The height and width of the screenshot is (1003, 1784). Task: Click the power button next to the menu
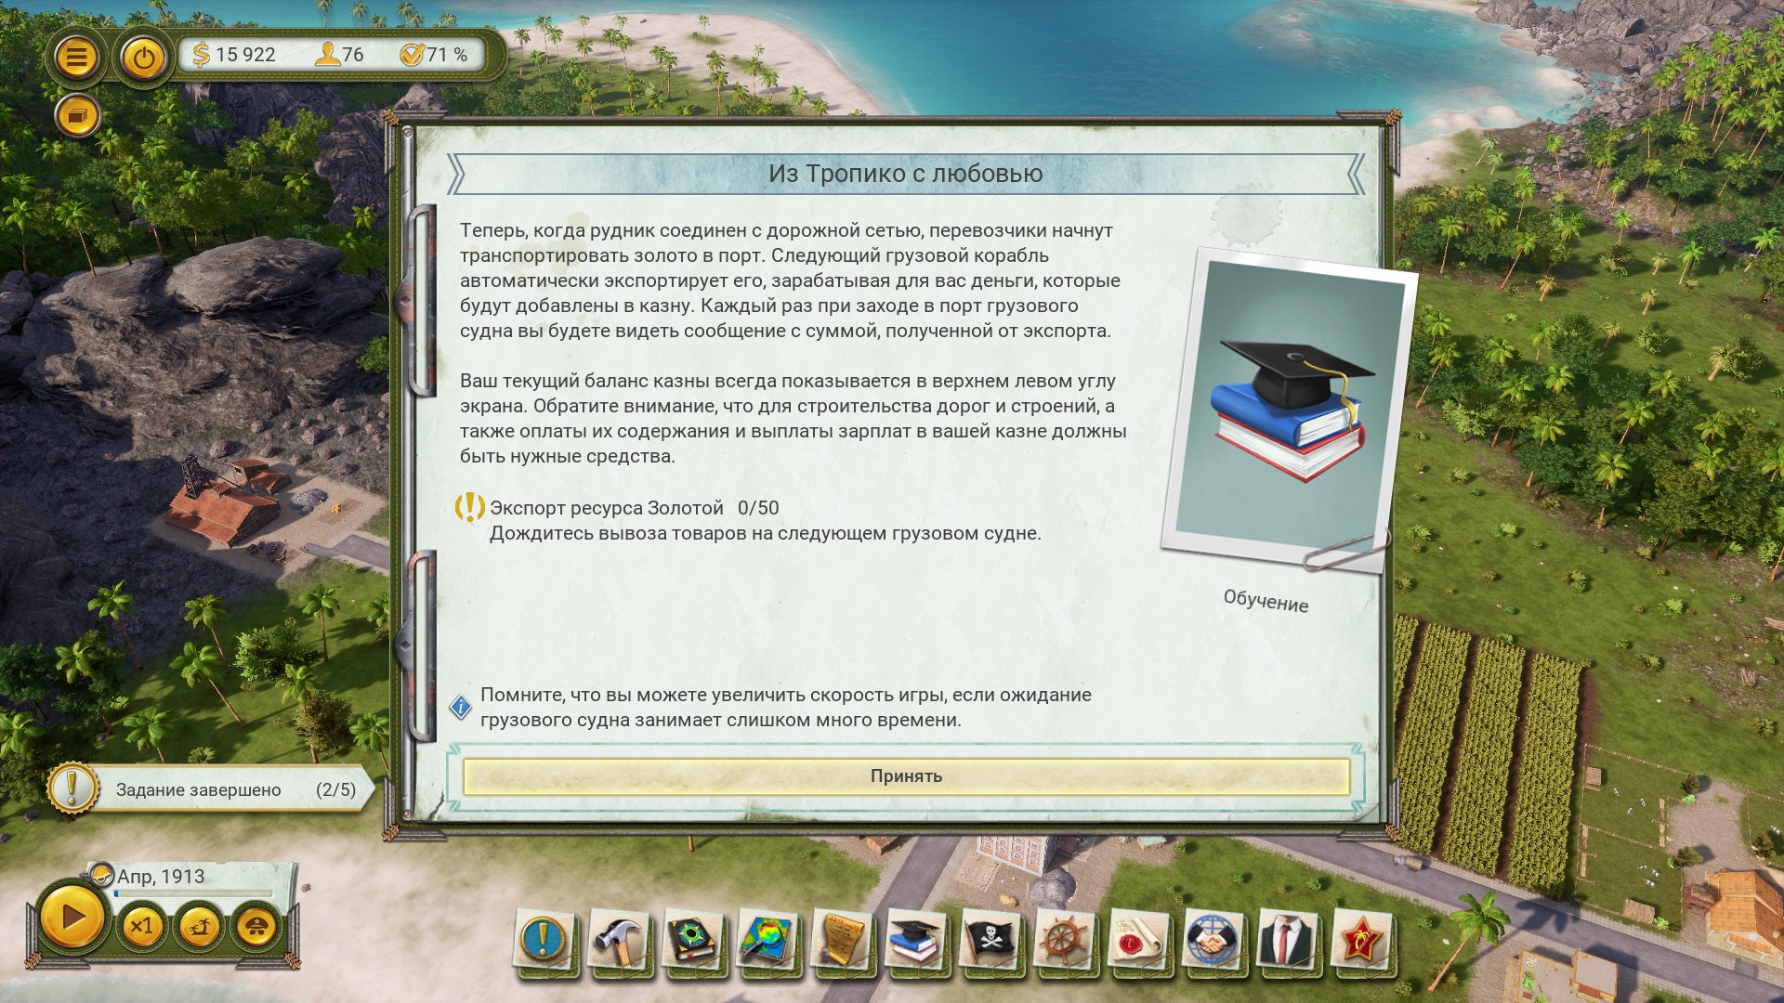click(143, 59)
